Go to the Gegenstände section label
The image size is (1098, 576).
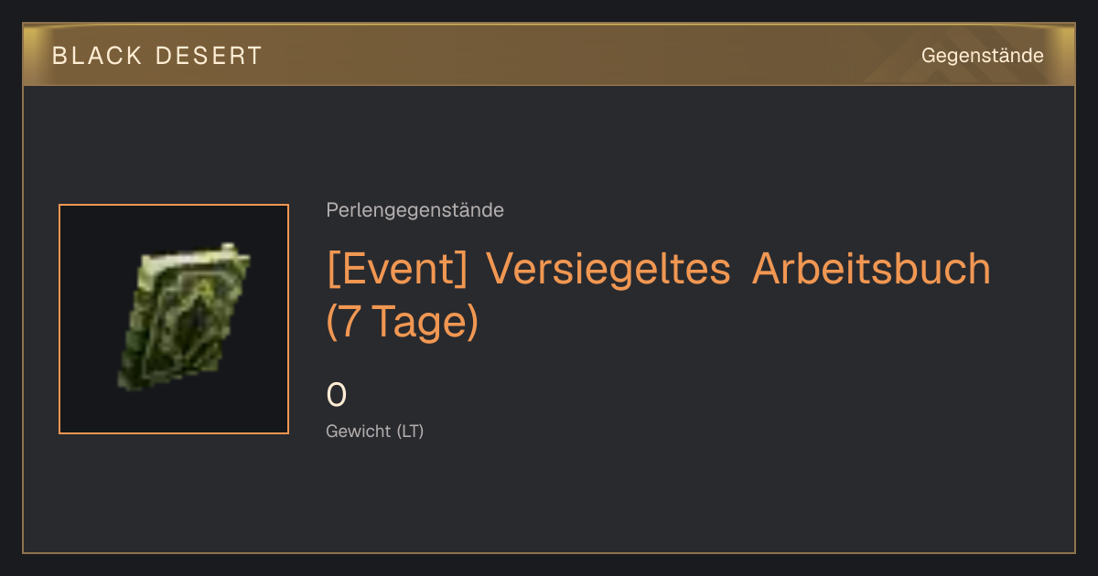(x=982, y=56)
